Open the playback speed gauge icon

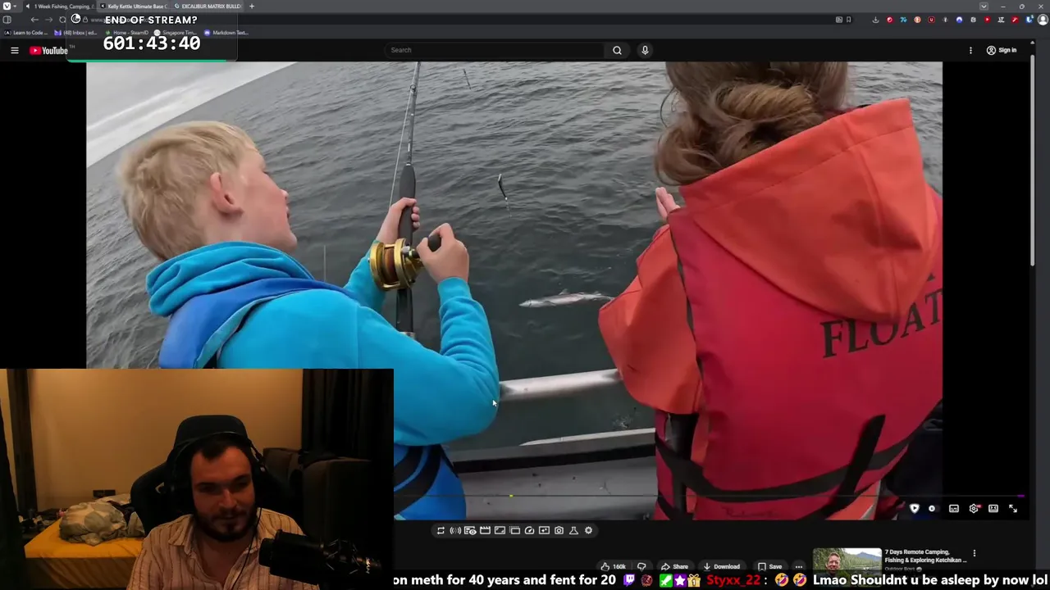[x=529, y=530]
